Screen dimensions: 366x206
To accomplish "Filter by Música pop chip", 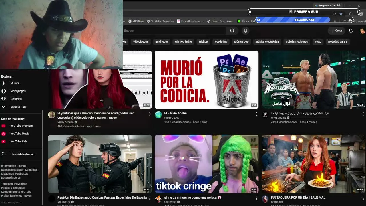I will (241, 42).
